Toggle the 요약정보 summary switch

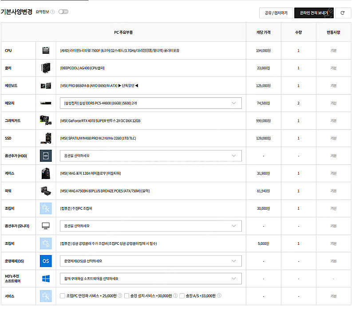(x=63, y=12)
